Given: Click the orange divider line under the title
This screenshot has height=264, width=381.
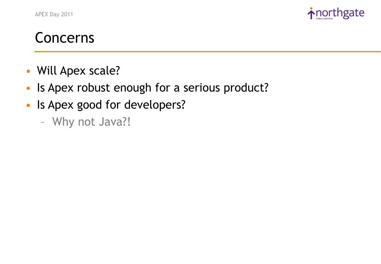Looking at the screenshot, I should 208,51.
